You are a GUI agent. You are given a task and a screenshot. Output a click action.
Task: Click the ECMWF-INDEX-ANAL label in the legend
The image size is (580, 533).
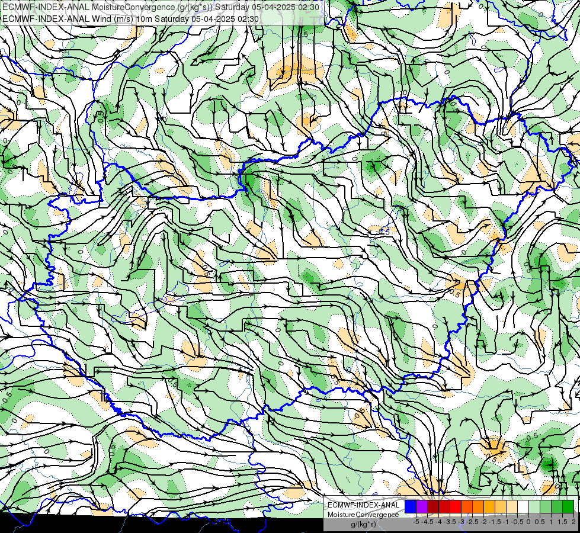click(x=364, y=505)
